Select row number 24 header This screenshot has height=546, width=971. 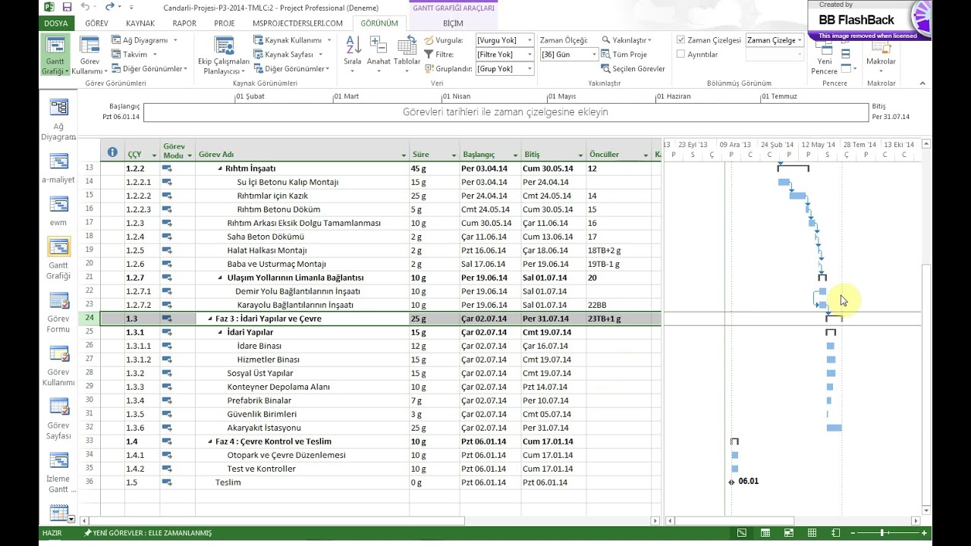point(90,318)
